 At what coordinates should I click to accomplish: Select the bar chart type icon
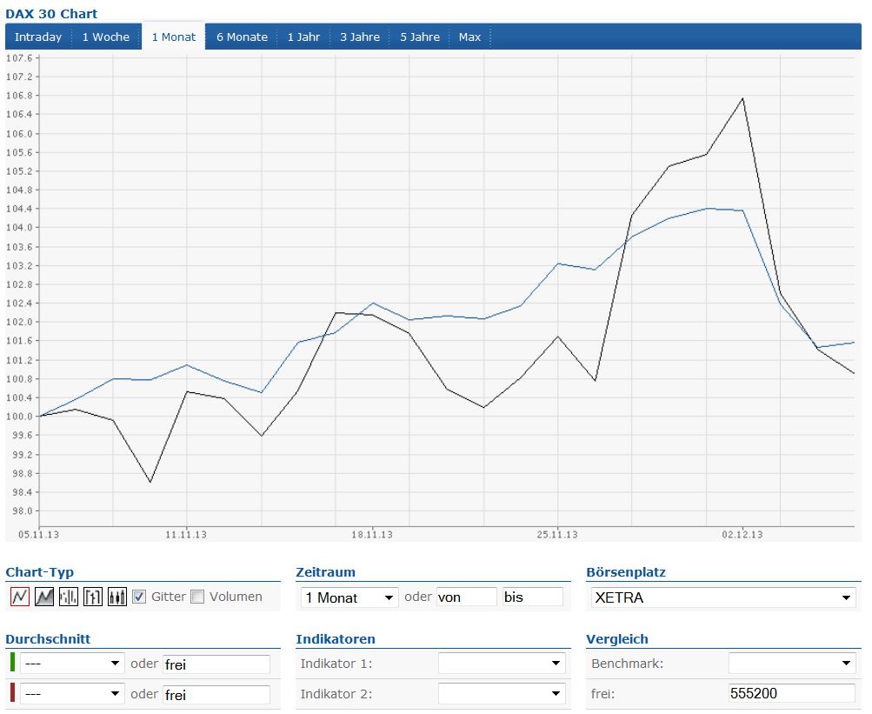click(69, 597)
